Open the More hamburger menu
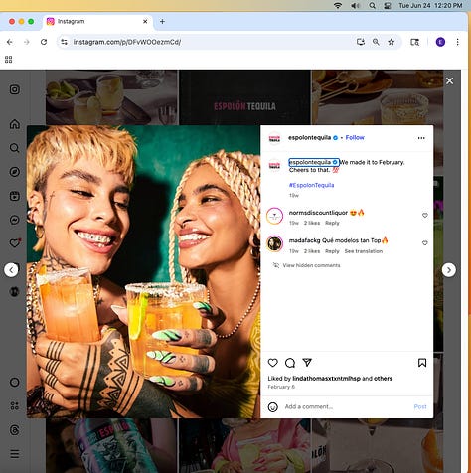This screenshot has width=471, height=473. point(15,454)
